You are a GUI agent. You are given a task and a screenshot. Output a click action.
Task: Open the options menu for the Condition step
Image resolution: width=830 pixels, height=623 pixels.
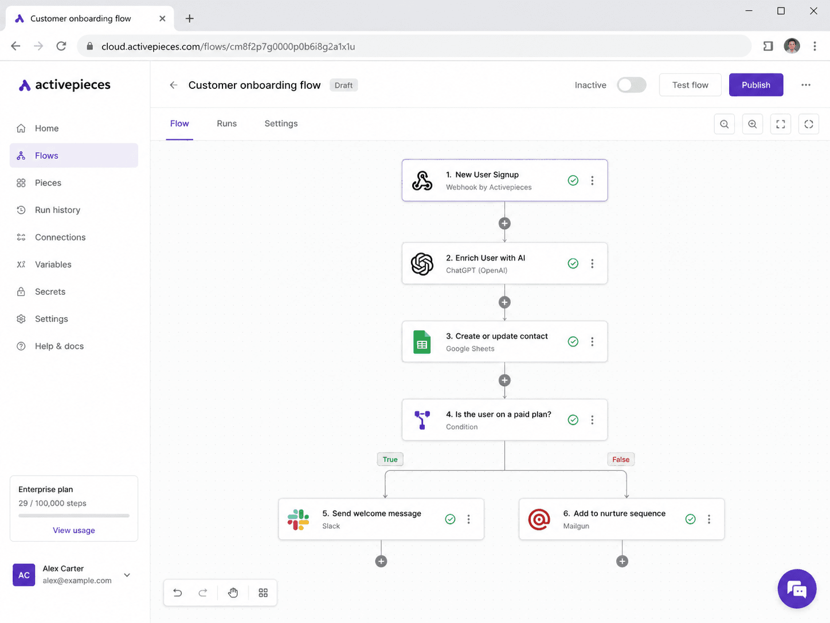pos(592,420)
